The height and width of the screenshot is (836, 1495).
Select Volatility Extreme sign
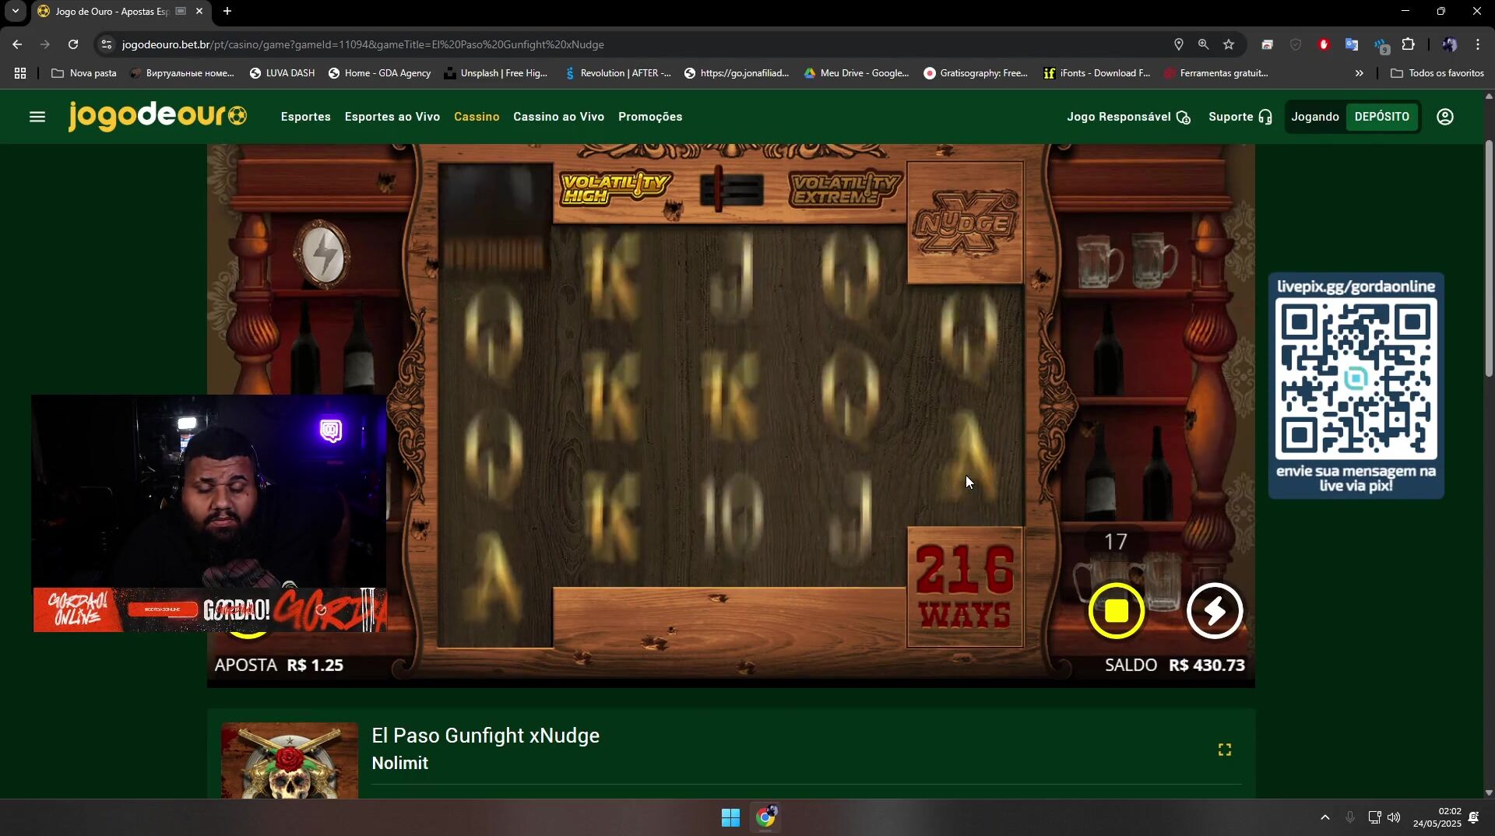(845, 188)
